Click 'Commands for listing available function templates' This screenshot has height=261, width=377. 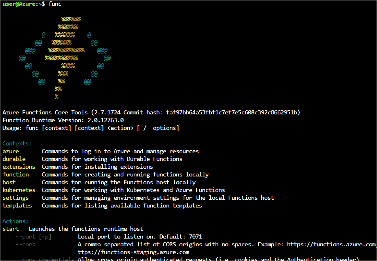(x=122, y=205)
